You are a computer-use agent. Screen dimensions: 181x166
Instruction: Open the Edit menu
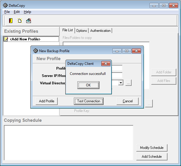[x=17, y=12]
